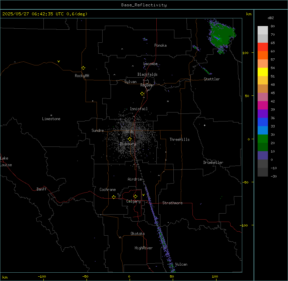Click the RockyMH label

point(82,76)
